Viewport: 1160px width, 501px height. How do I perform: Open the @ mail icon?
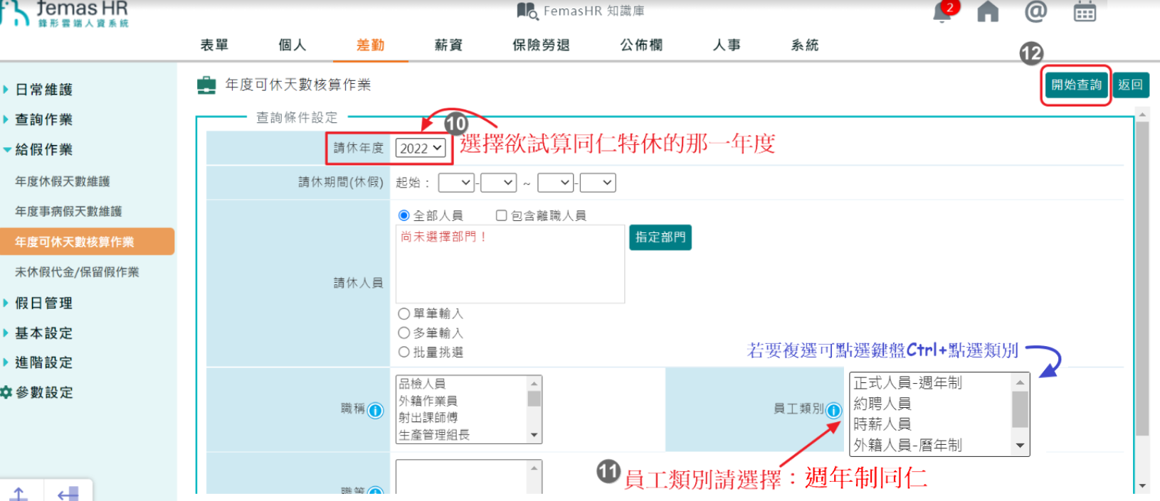tap(1036, 11)
